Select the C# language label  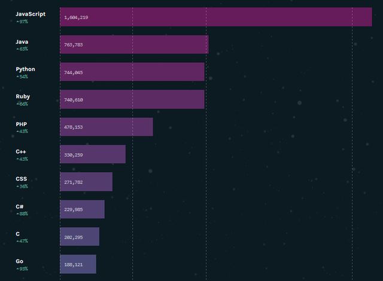coord(20,207)
